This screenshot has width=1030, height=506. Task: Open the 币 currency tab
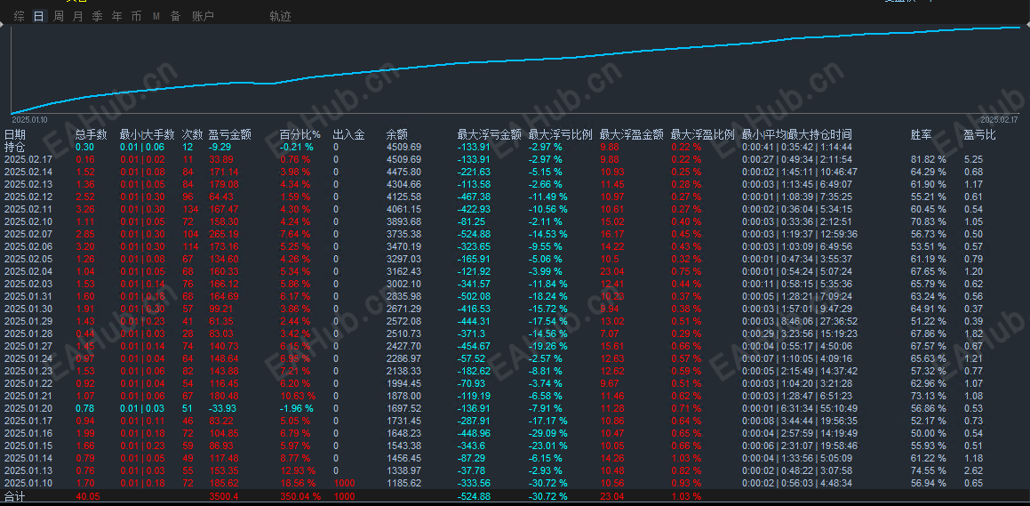pos(136,16)
